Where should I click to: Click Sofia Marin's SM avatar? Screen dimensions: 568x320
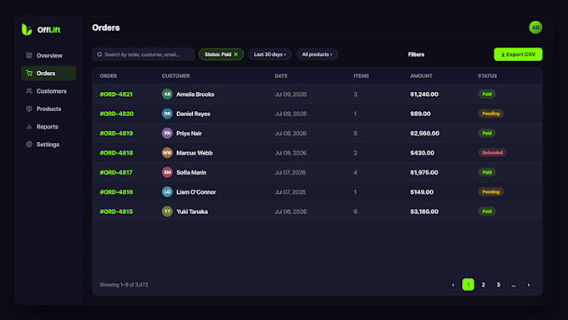coord(167,172)
